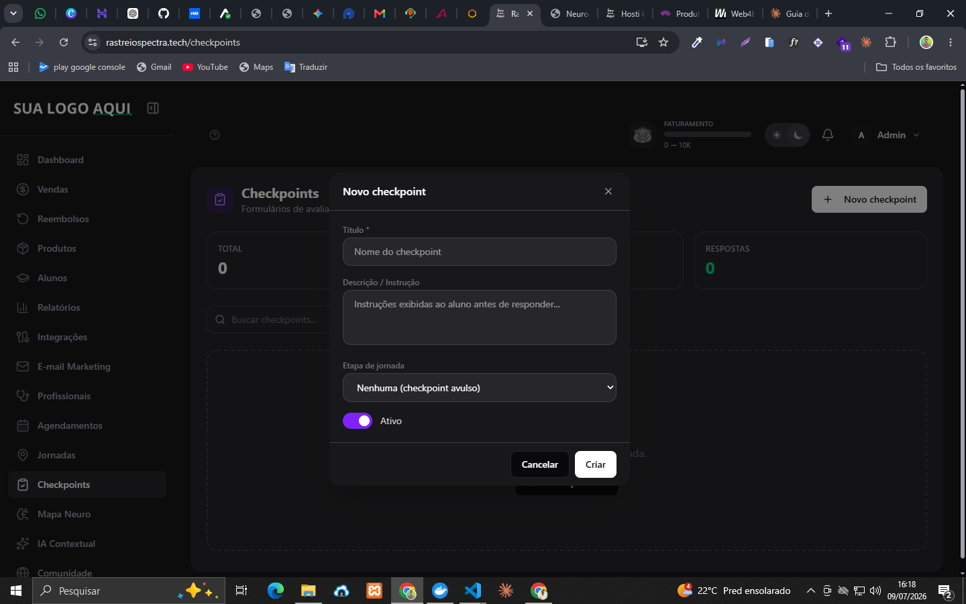Open the Chrome three-dot menu
The image size is (966, 604).
(951, 42)
